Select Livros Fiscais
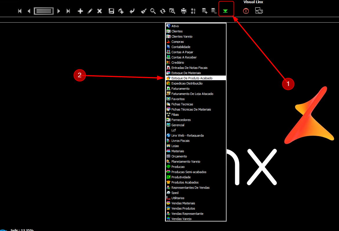Screen dimensions: 339x231 tap(196, 141)
